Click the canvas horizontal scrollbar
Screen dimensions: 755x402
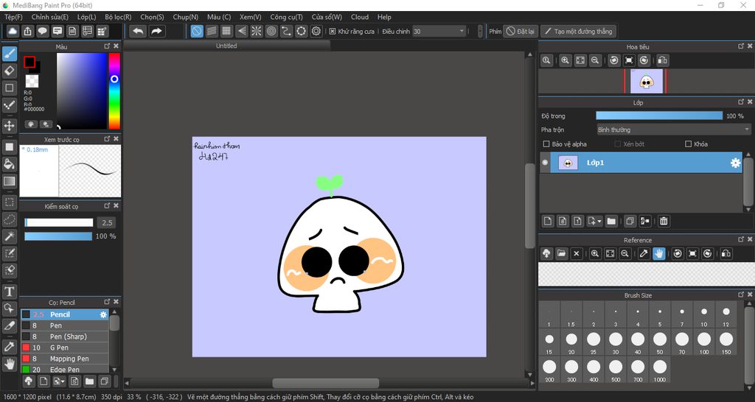coord(325,384)
